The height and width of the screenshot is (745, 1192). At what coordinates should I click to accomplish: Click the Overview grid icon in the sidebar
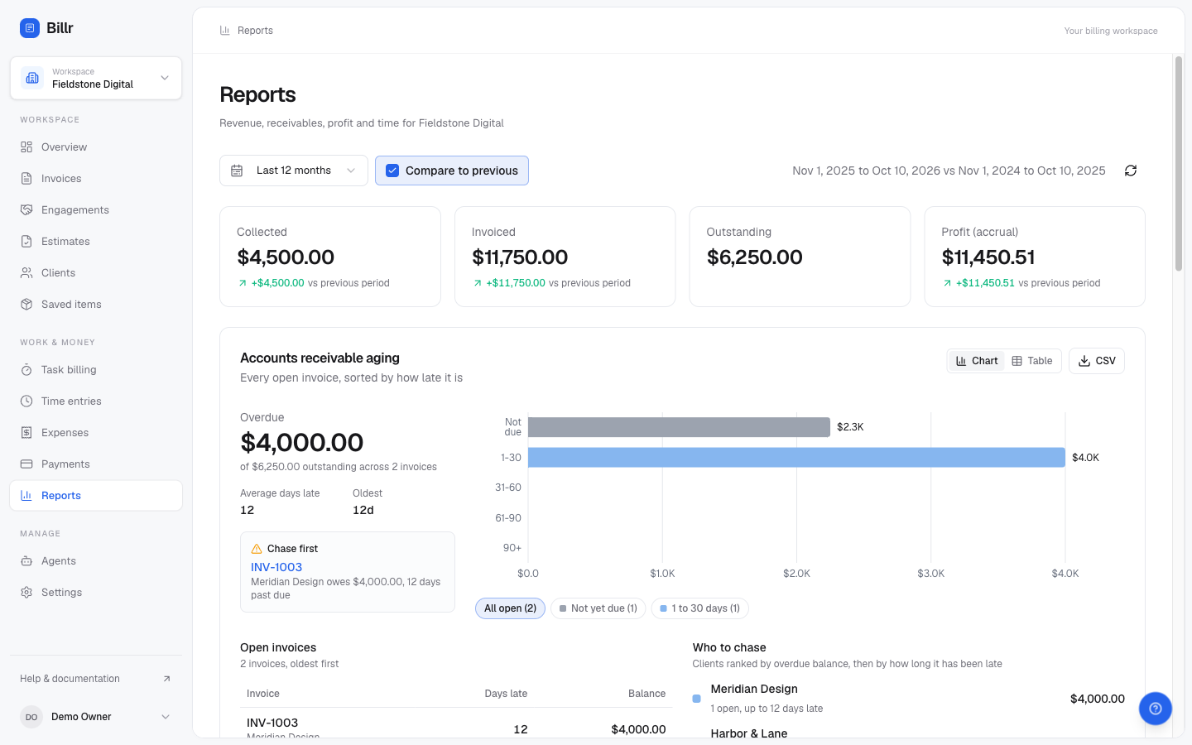point(26,147)
